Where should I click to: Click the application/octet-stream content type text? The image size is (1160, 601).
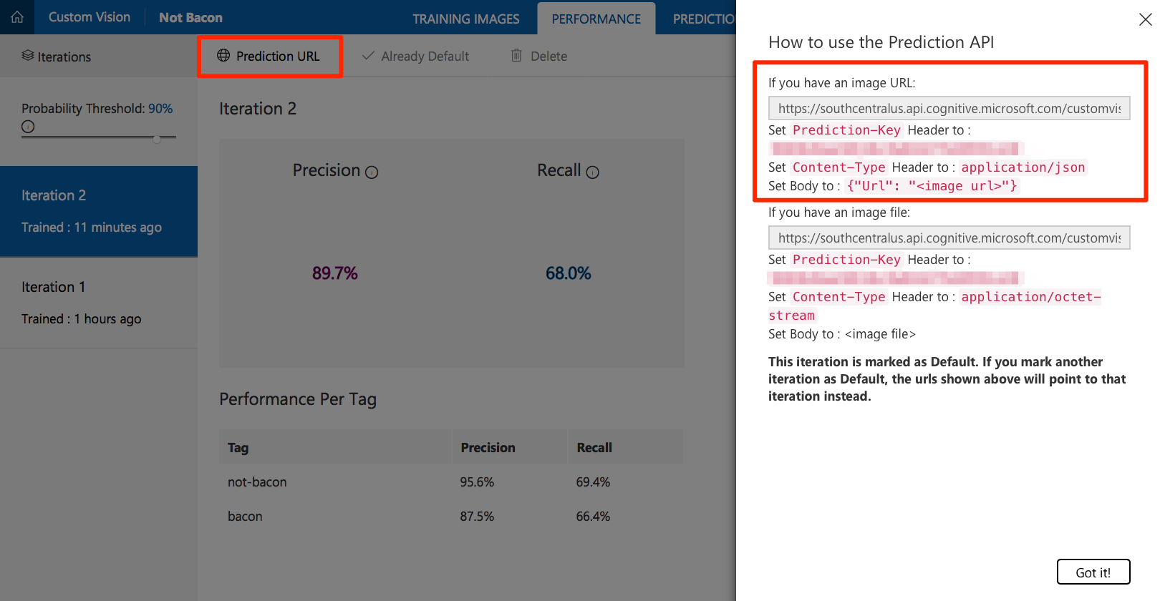934,306
